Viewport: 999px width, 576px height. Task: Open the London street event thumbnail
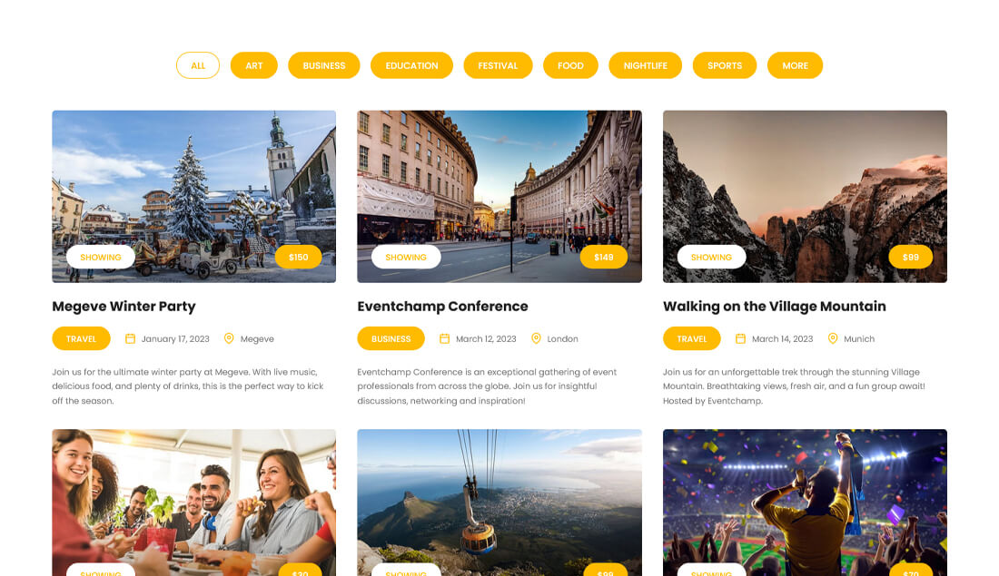coord(499,197)
